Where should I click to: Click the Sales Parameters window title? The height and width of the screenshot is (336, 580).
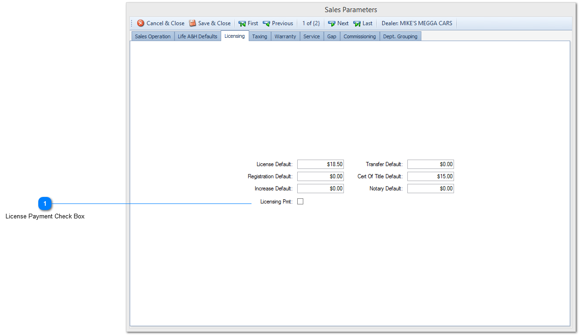[351, 10]
